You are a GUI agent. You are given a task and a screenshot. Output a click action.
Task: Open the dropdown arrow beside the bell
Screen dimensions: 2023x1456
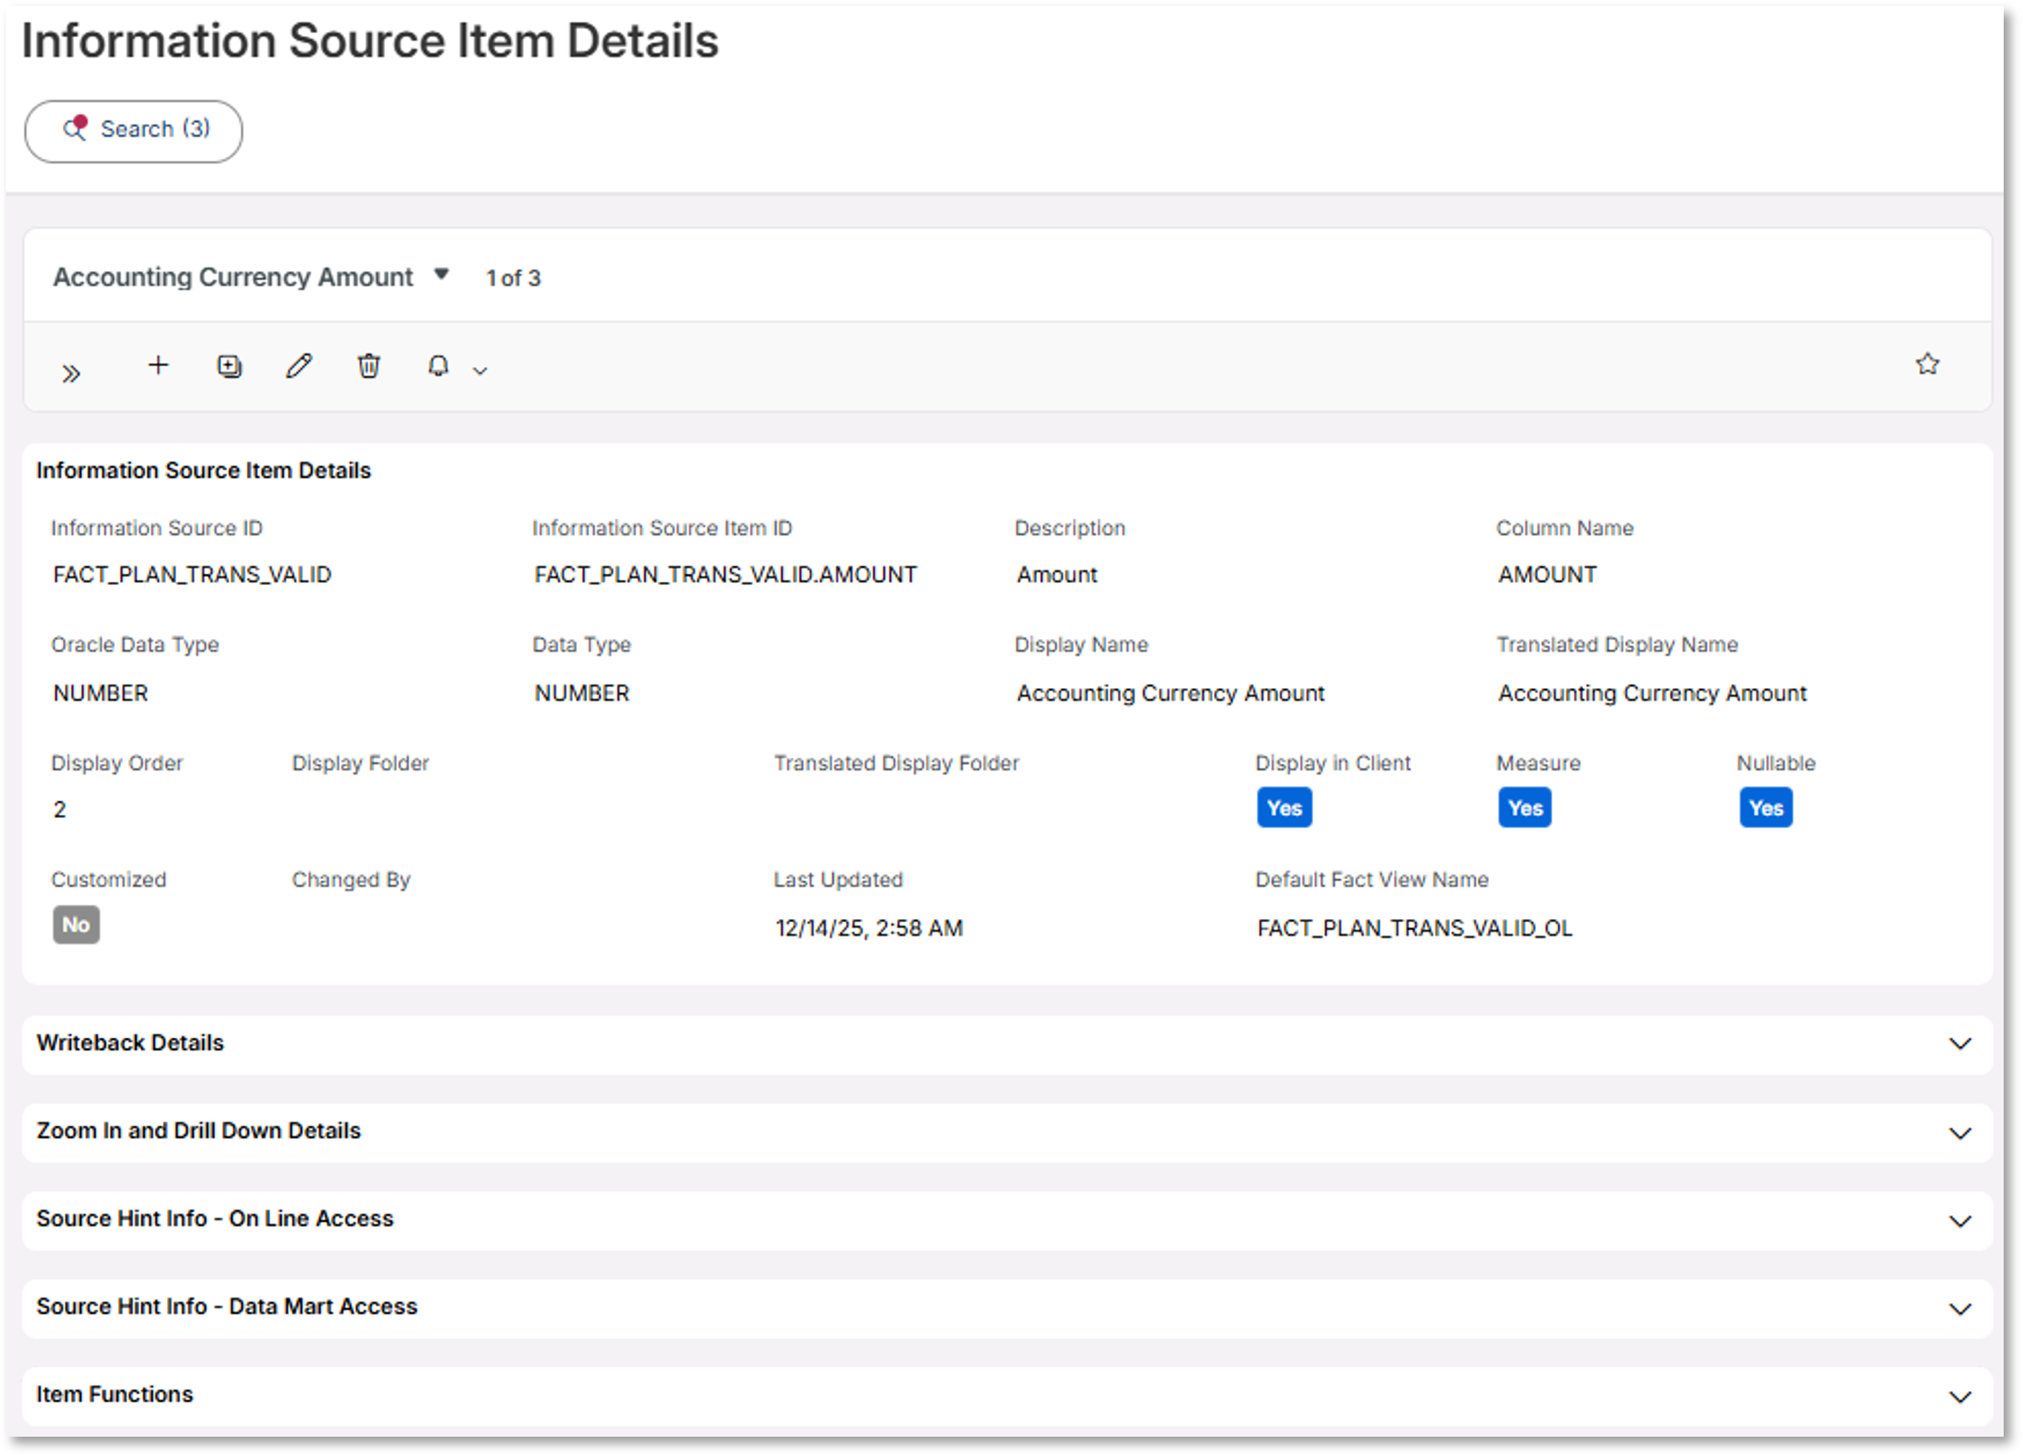click(x=480, y=370)
